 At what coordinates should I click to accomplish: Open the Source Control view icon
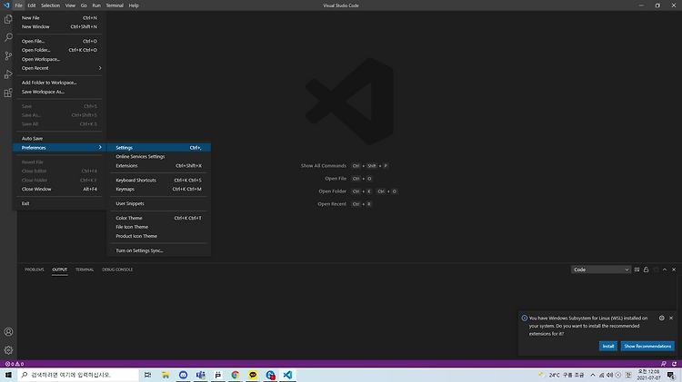tap(8, 55)
